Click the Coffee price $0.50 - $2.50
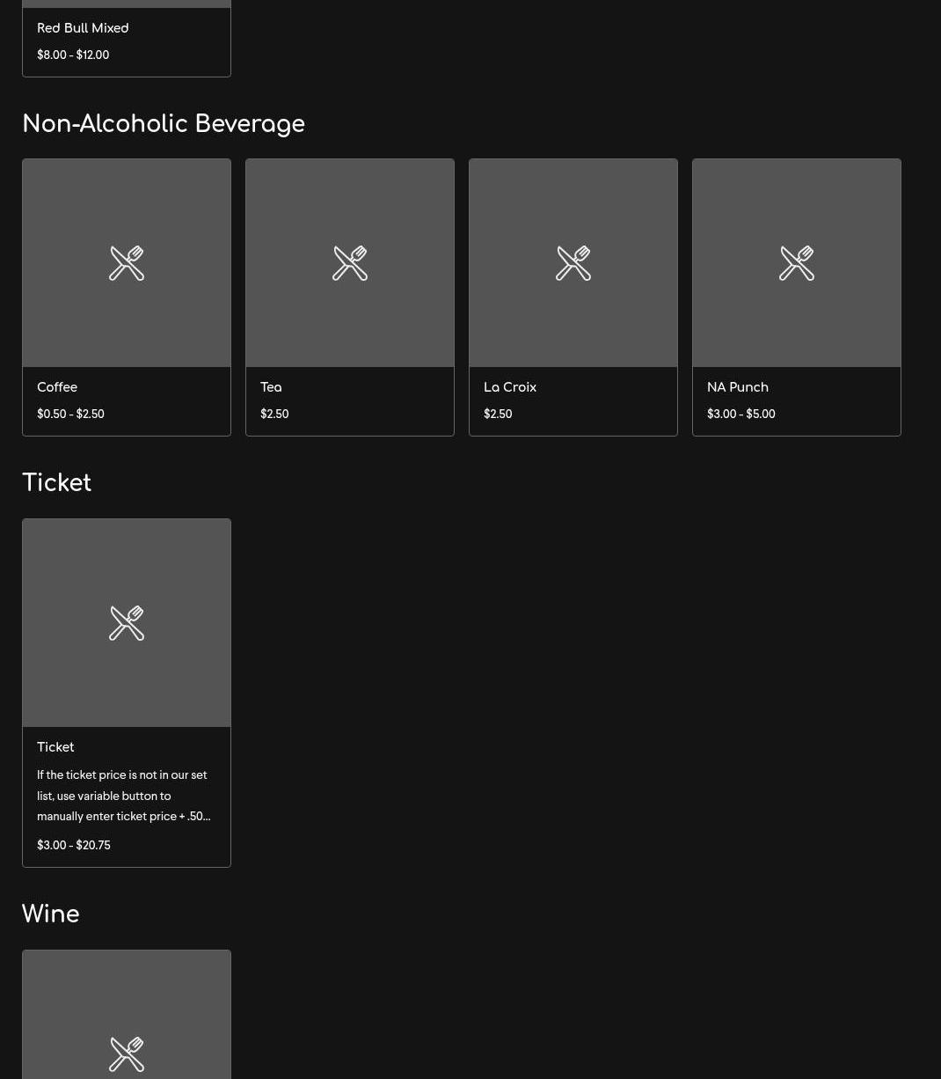The width and height of the screenshot is (941, 1079). [x=70, y=414]
